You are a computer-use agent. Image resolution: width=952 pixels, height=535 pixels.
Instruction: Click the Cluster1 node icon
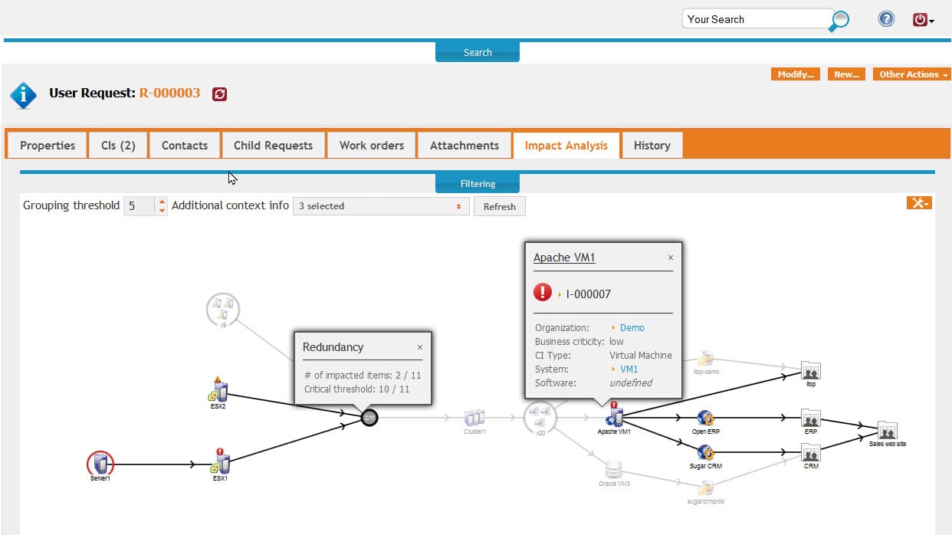(473, 416)
